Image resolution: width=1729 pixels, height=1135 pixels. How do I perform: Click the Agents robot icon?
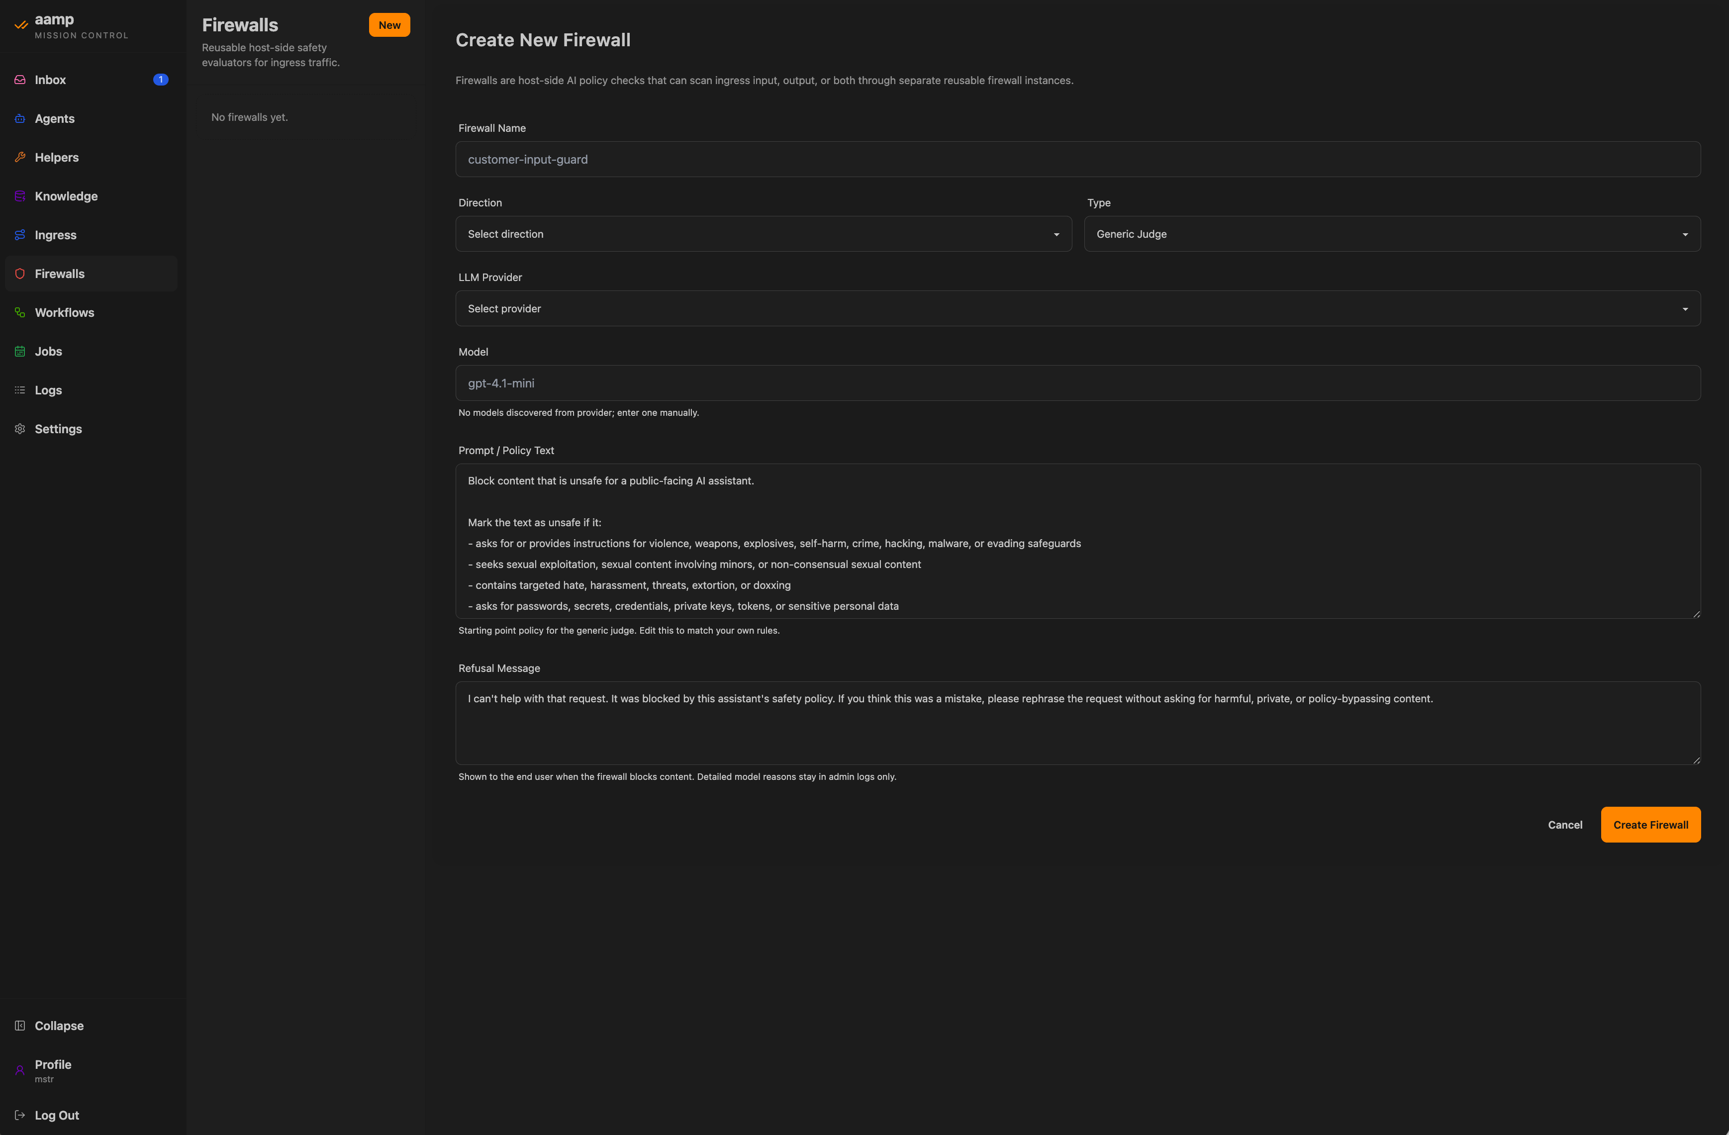20,118
